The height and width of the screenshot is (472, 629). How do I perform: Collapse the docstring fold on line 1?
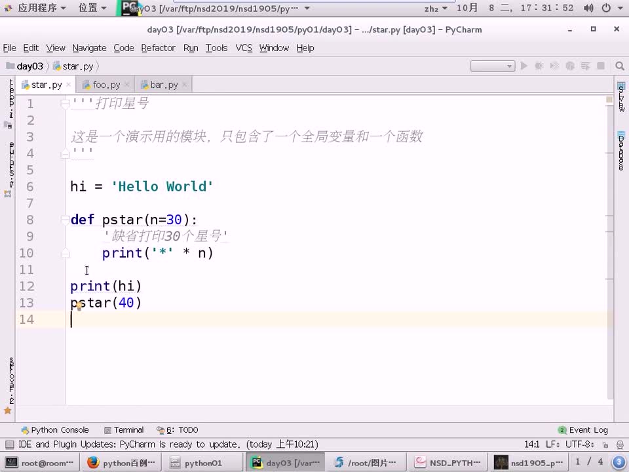point(65,104)
